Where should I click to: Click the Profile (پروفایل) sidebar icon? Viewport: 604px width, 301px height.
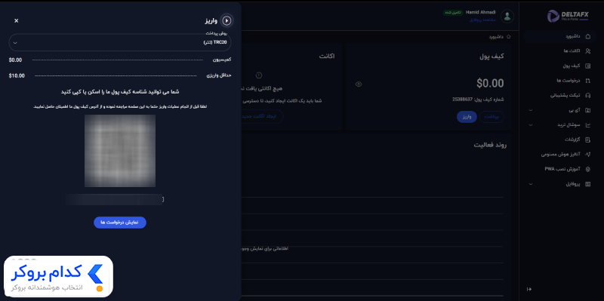587,184
